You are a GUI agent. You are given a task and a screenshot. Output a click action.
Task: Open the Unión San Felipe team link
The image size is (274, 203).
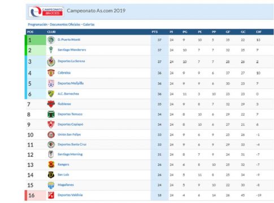click(x=69, y=134)
